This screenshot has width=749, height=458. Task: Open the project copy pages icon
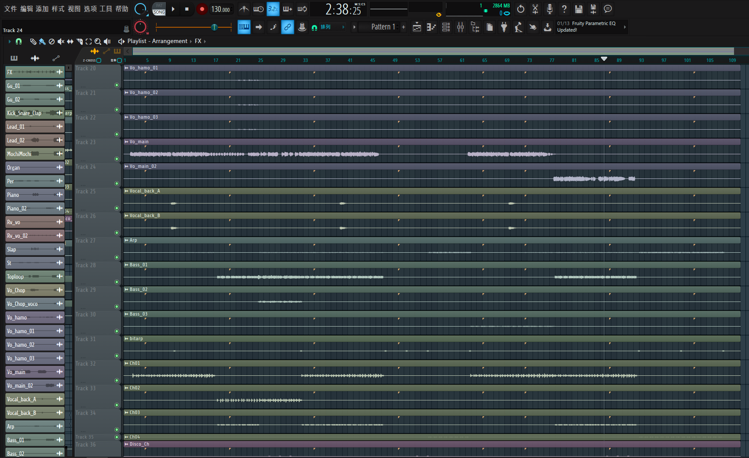(x=490, y=27)
